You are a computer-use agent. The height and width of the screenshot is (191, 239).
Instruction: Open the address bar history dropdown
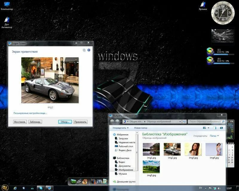[180, 122]
